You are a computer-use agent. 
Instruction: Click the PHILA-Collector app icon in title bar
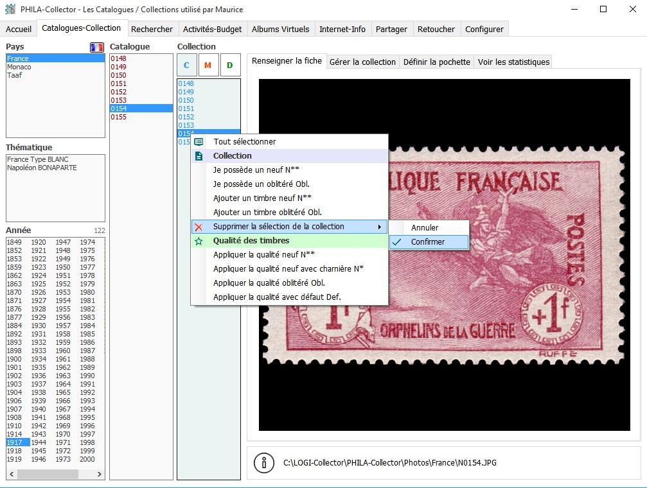pyautogui.click(x=10, y=9)
